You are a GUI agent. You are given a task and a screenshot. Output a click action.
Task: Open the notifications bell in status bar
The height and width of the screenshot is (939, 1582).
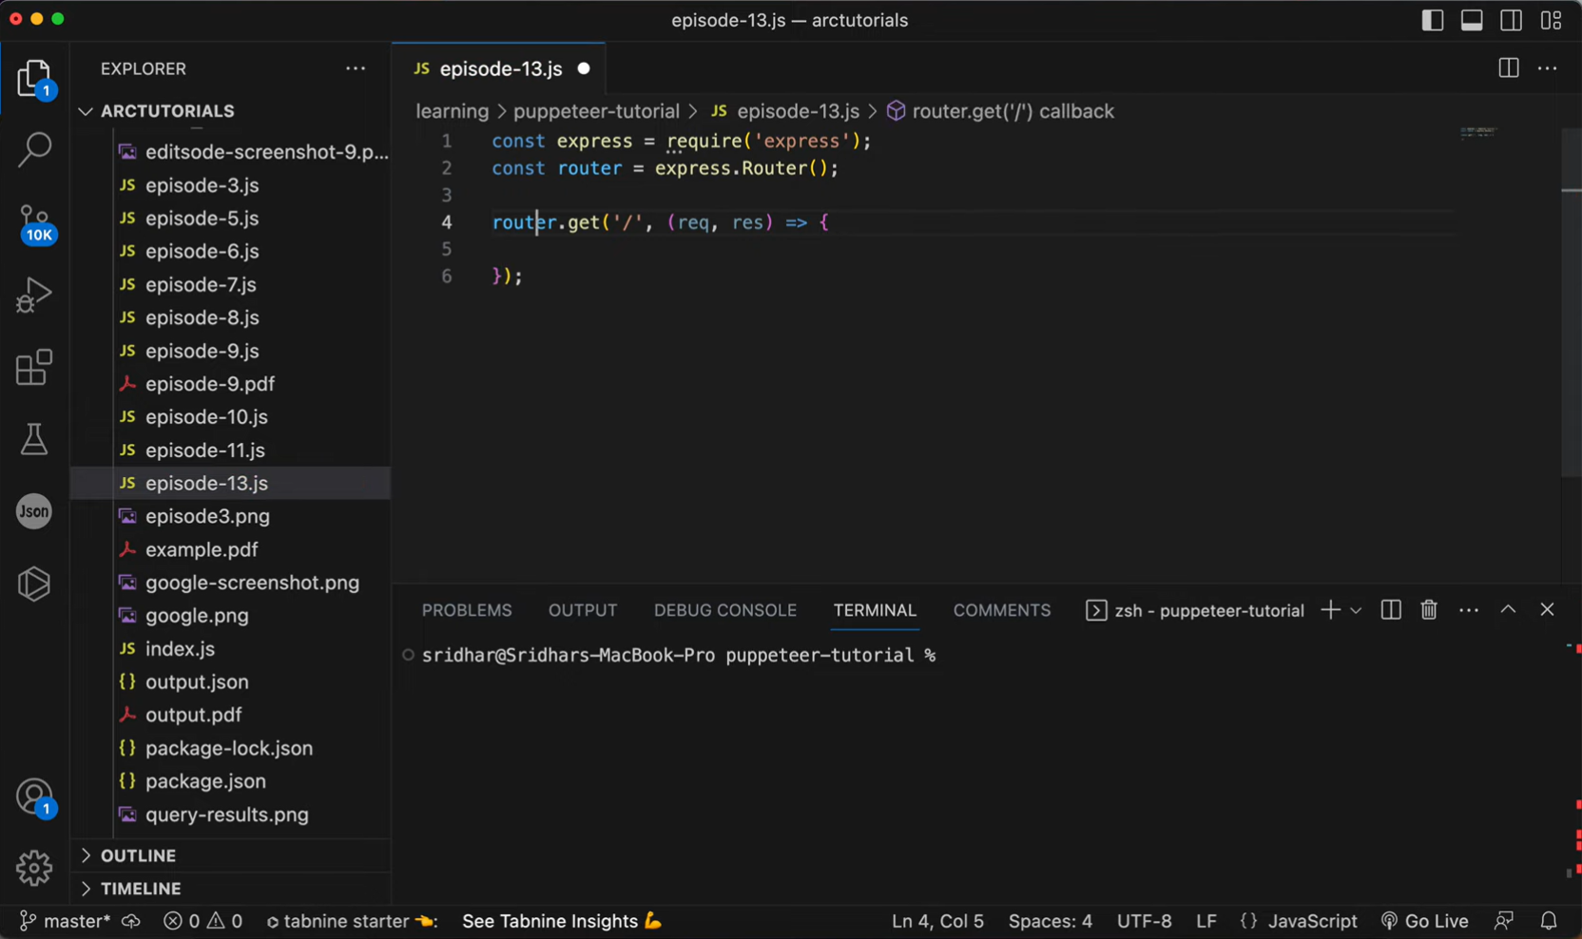point(1549,921)
